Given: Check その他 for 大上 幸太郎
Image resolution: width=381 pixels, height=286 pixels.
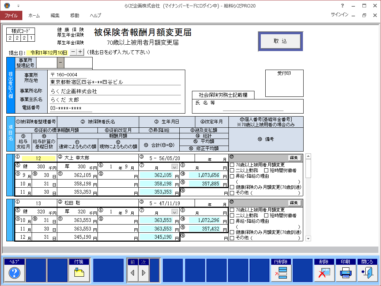Looking at the screenshot, I should 232,193.
